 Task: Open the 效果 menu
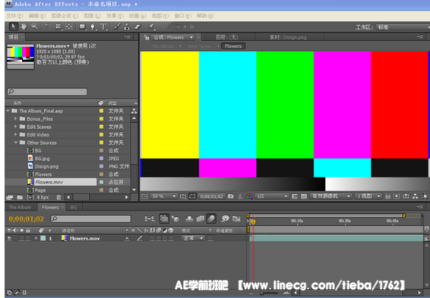(115, 16)
